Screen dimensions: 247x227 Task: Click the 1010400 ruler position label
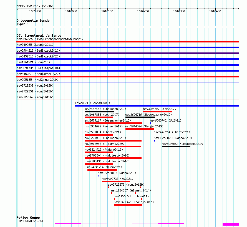[215, 11]
